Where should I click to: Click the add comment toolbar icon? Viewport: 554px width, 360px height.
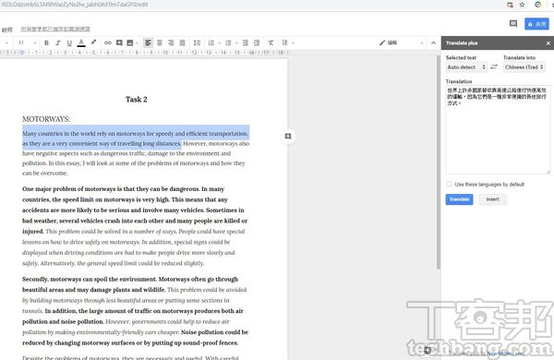point(119,42)
